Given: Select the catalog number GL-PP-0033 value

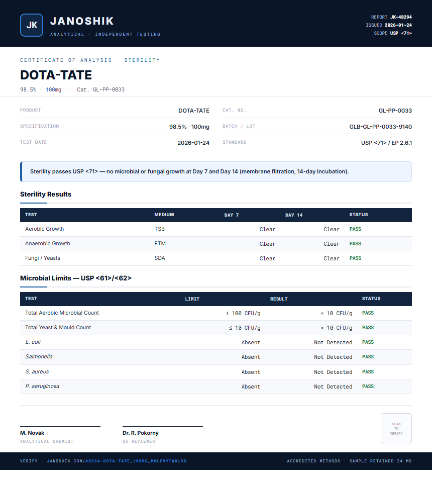Looking at the screenshot, I should pos(395,111).
